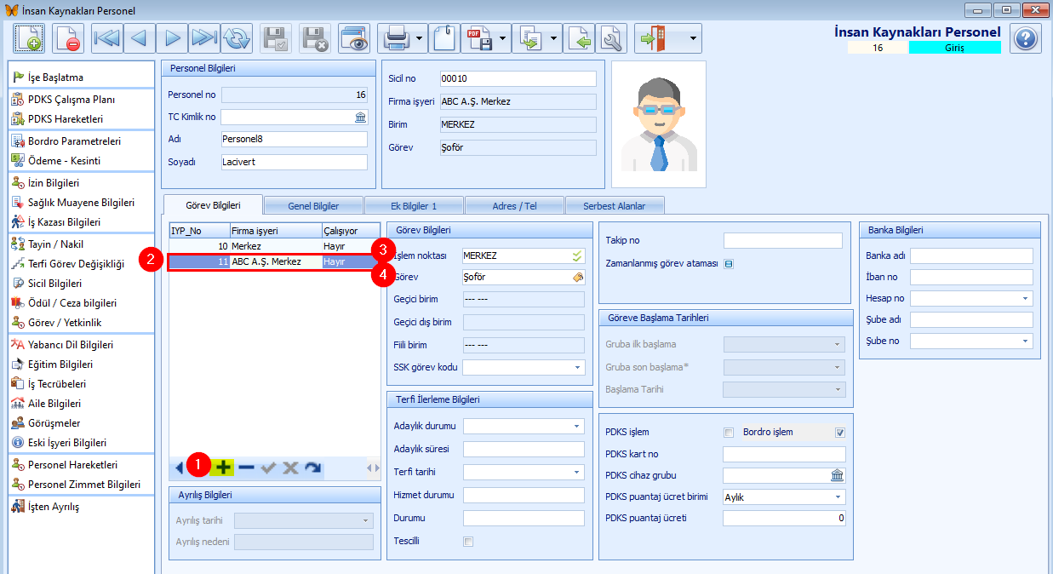Image resolution: width=1053 pixels, height=574 pixels.
Task: Click the Firma işyeri column header
Action: pos(276,231)
